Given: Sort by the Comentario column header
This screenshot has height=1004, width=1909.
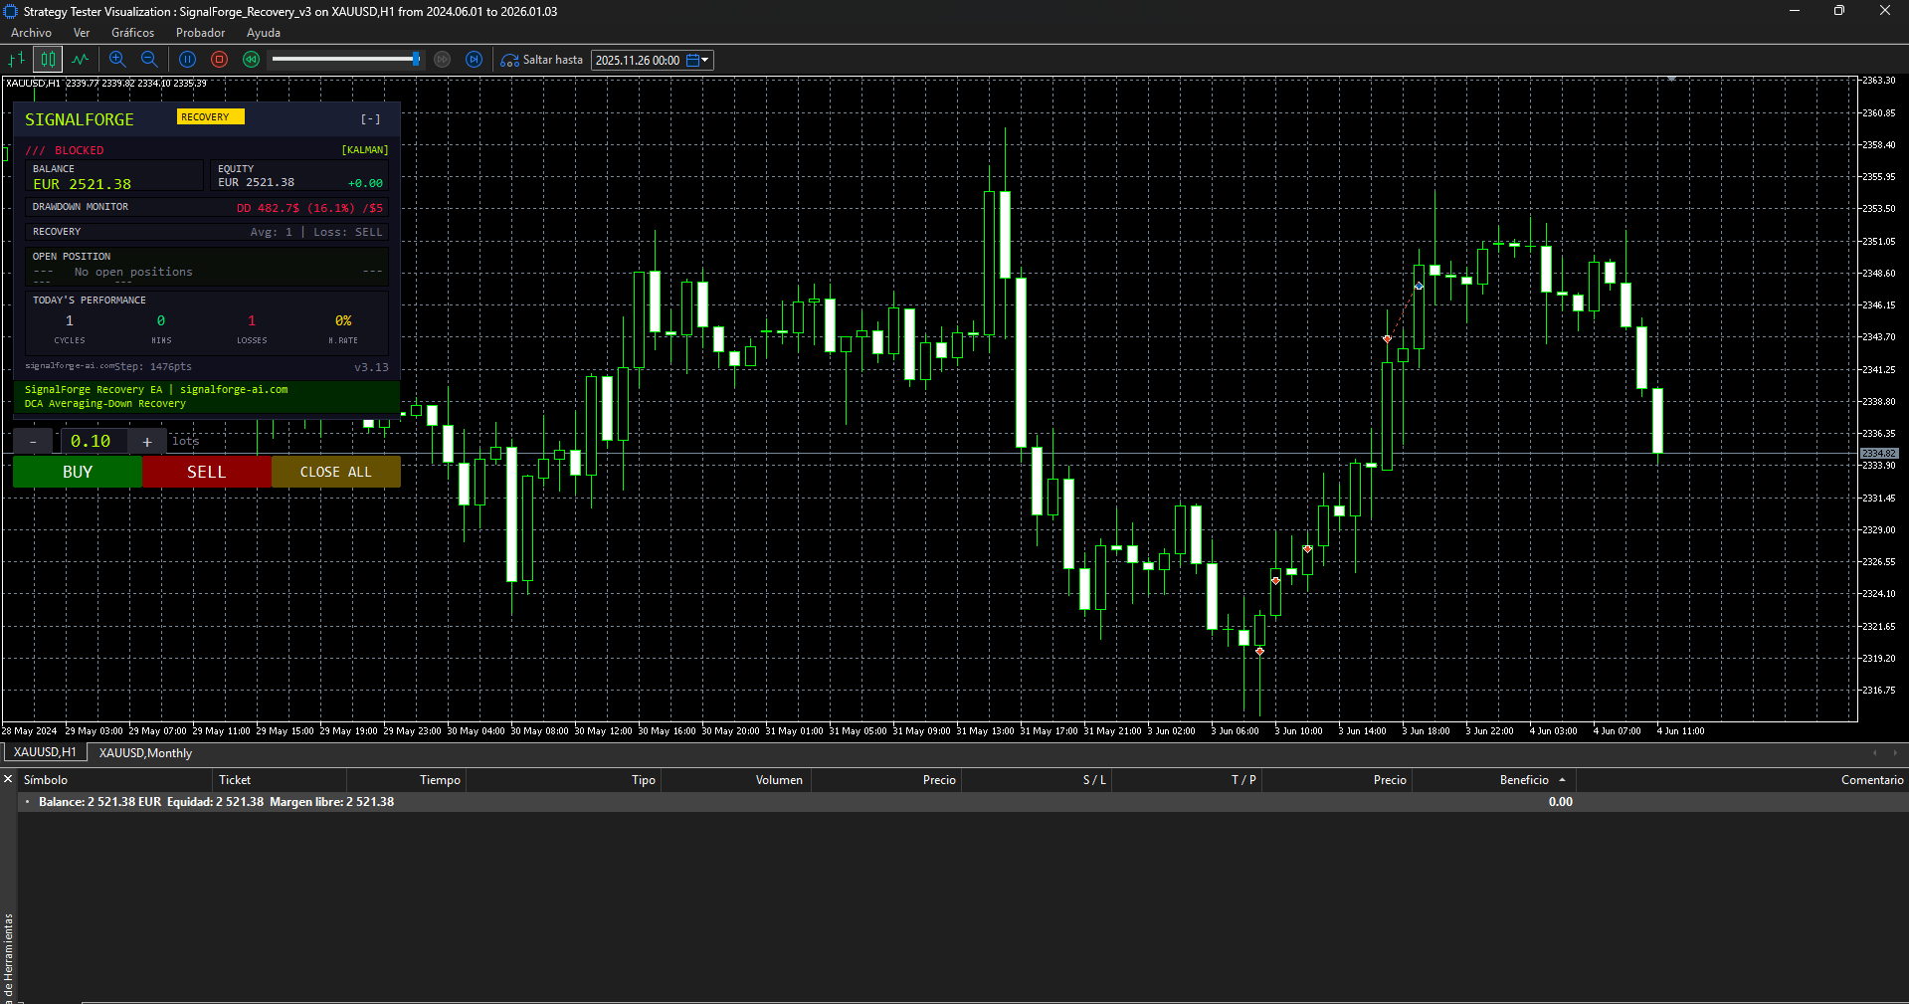Looking at the screenshot, I should coord(1742,780).
